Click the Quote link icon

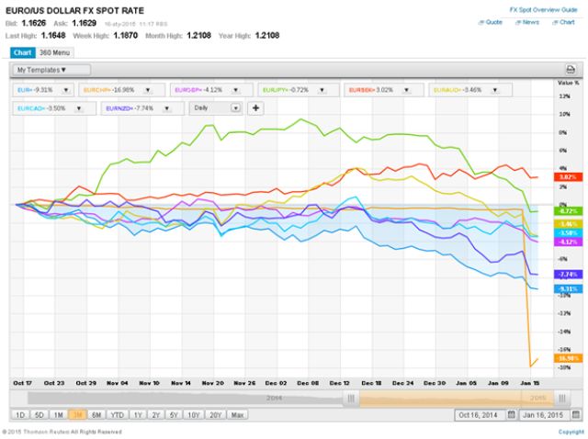tap(481, 22)
